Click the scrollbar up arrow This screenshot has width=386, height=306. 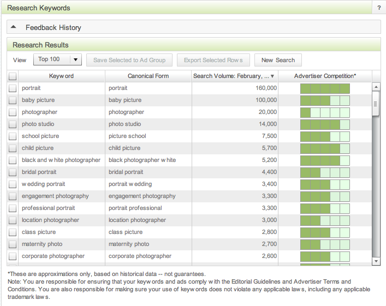click(x=376, y=87)
